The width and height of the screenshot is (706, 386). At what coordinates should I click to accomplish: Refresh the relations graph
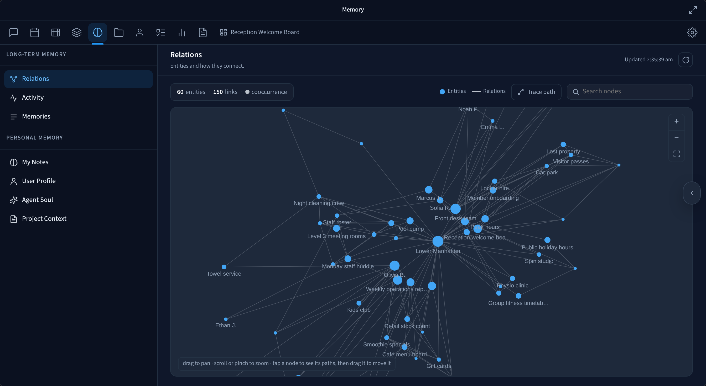(686, 60)
